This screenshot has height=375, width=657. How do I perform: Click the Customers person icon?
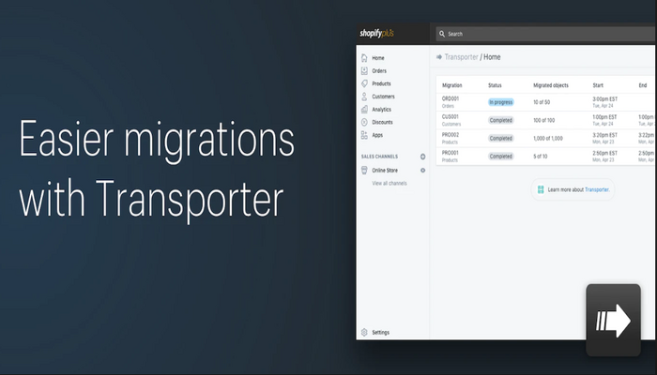click(x=364, y=97)
